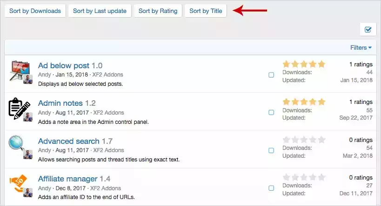
Task: Click the five-star rating of Admin notes
Action: (304, 102)
